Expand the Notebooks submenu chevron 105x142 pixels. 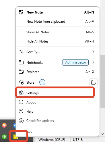click(93, 62)
